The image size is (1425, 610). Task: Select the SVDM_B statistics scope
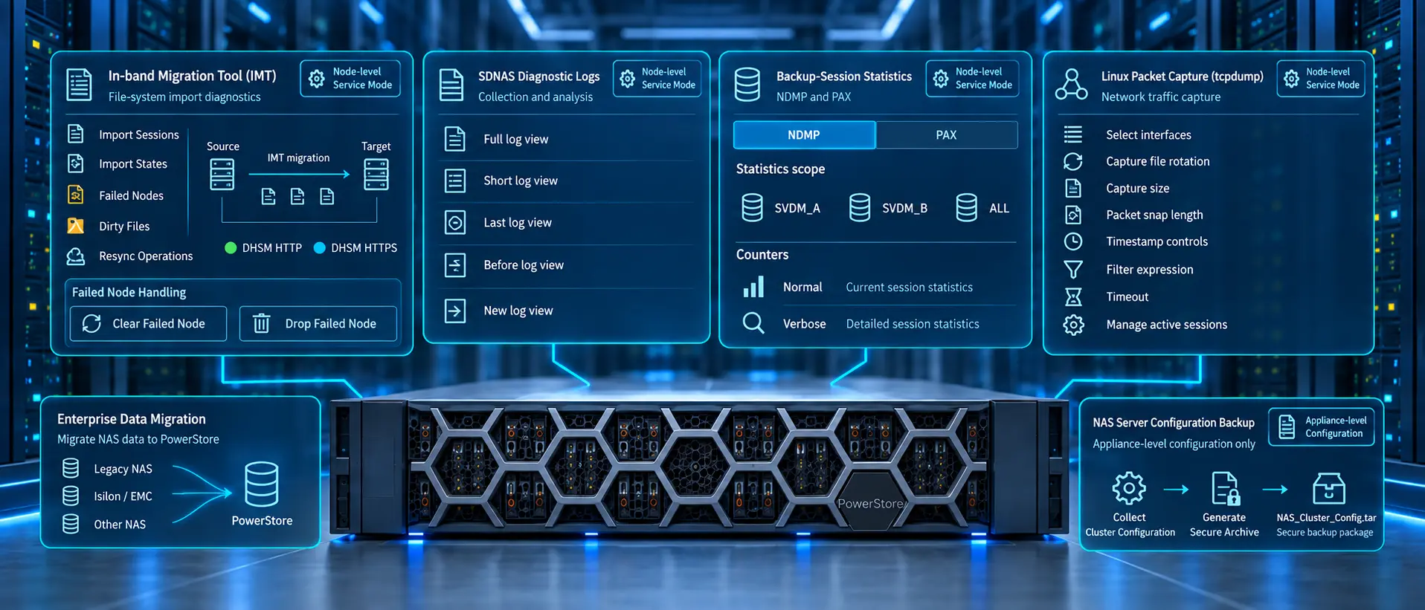888,208
